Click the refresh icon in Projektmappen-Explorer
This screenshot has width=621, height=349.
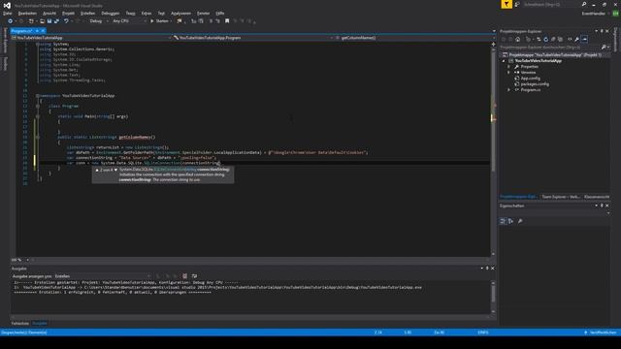[x=545, y=39]
